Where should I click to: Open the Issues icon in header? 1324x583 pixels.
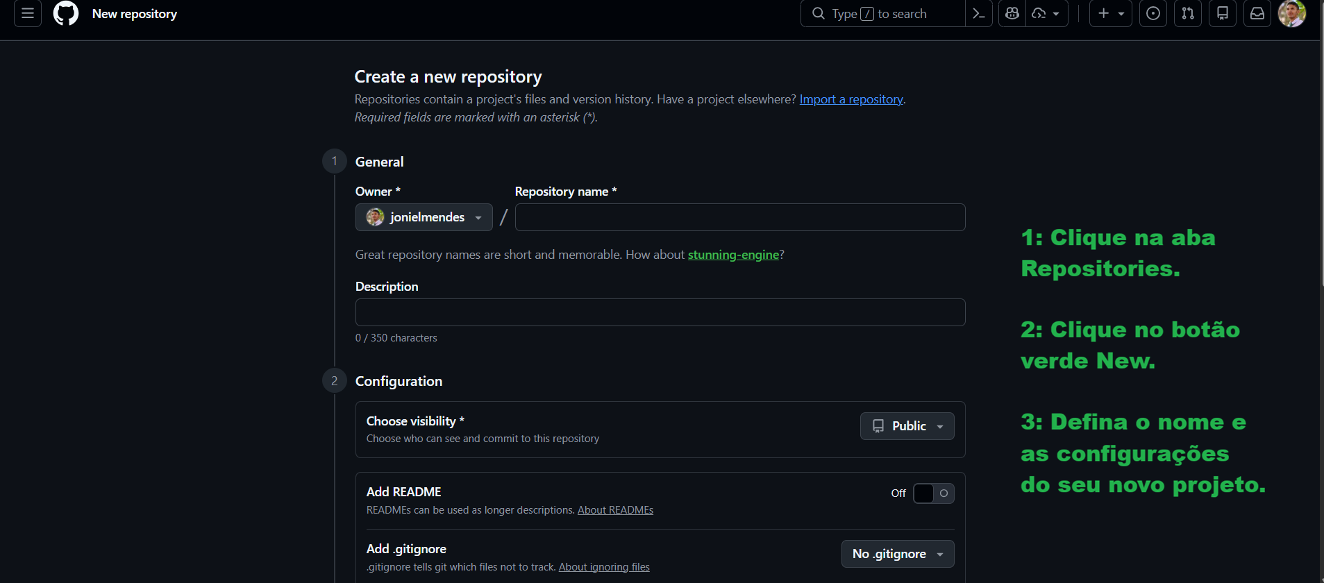click(x=1153, y=13)
